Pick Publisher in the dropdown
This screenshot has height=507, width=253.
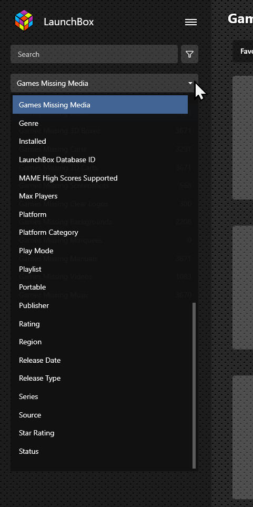pos(100,305)
